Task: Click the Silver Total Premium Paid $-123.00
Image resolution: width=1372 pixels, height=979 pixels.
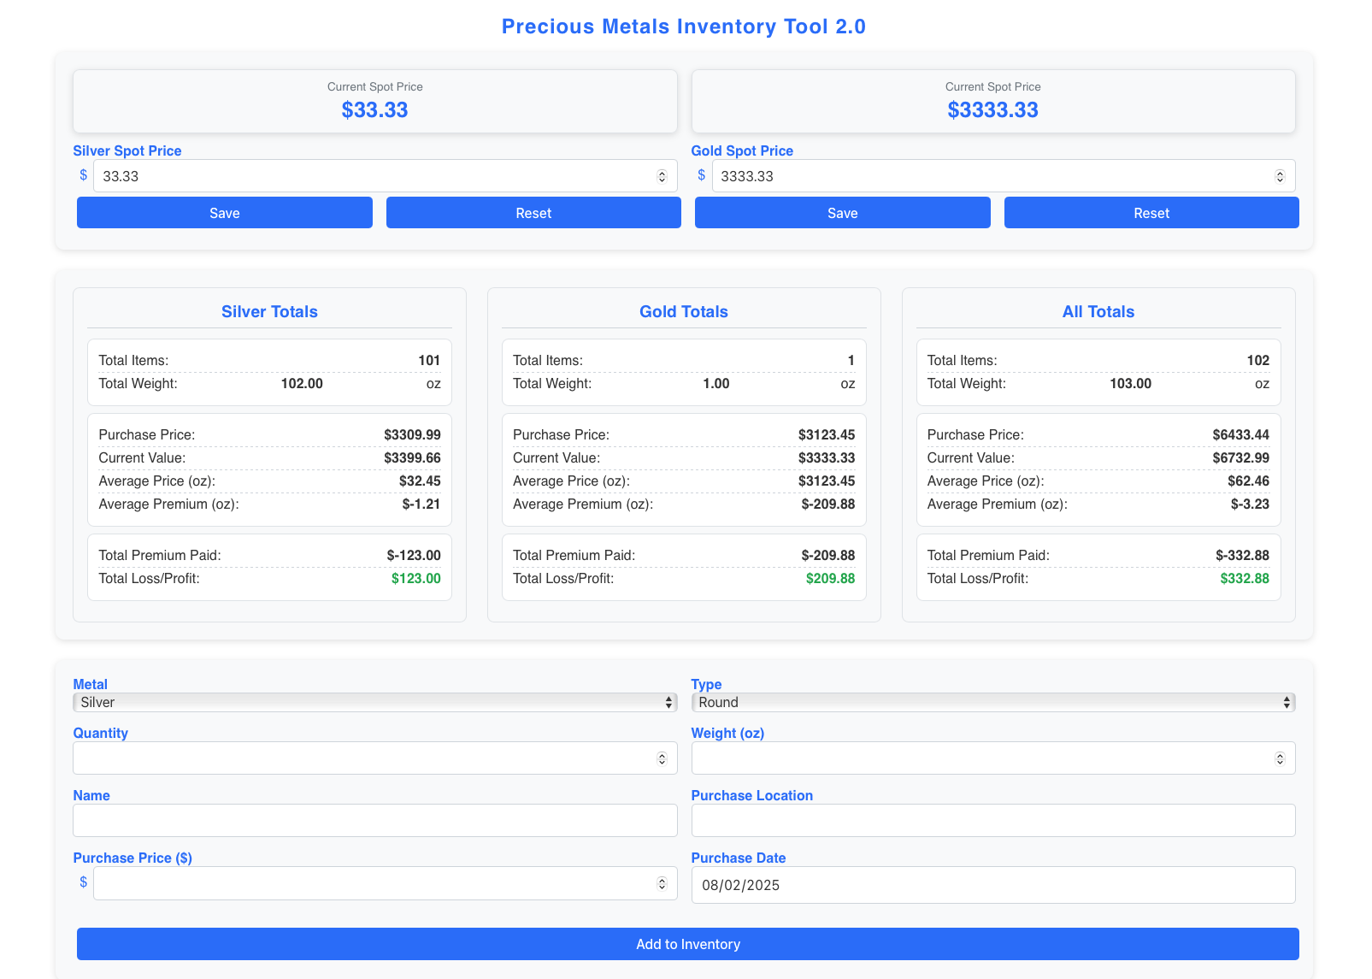Action: [x=414, y=556]
